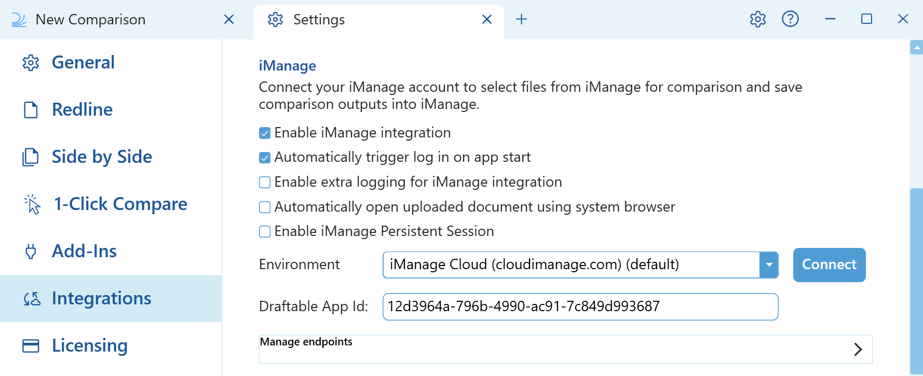
Task: Click the Draftable App Id text field
Action: [x=580, y=307]
